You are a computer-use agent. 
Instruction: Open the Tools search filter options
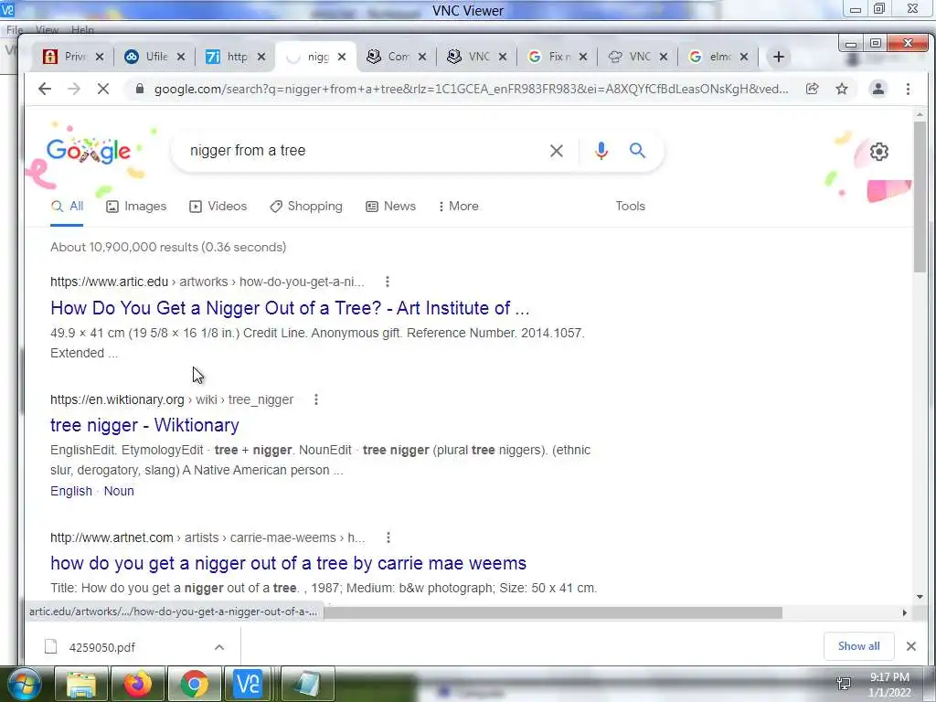[631, 206]
